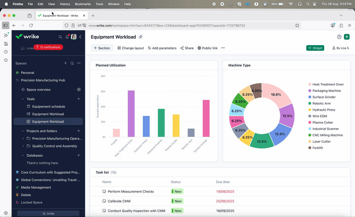This screenshot has height=217, width=355.
Task: Open the dashboard more options ellipsis
Action: click(x=223, y=48)
